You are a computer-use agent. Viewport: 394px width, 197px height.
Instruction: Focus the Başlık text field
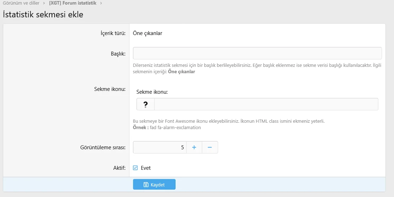[257, 53]
